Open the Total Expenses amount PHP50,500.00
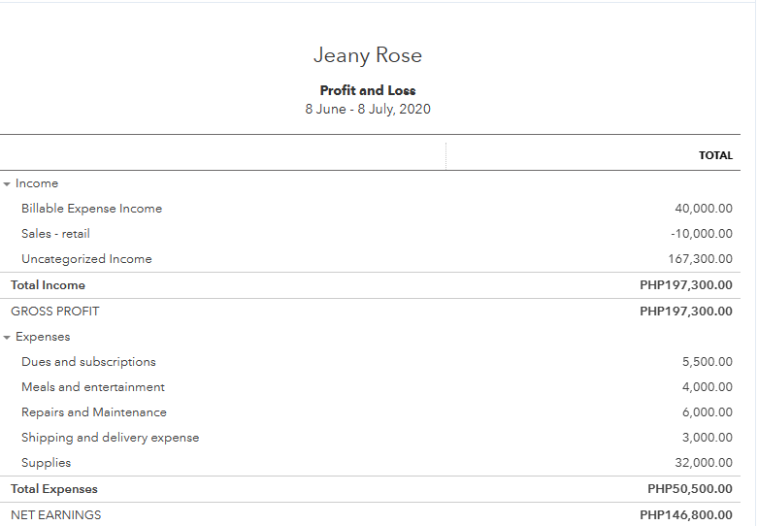 (690, 489)
